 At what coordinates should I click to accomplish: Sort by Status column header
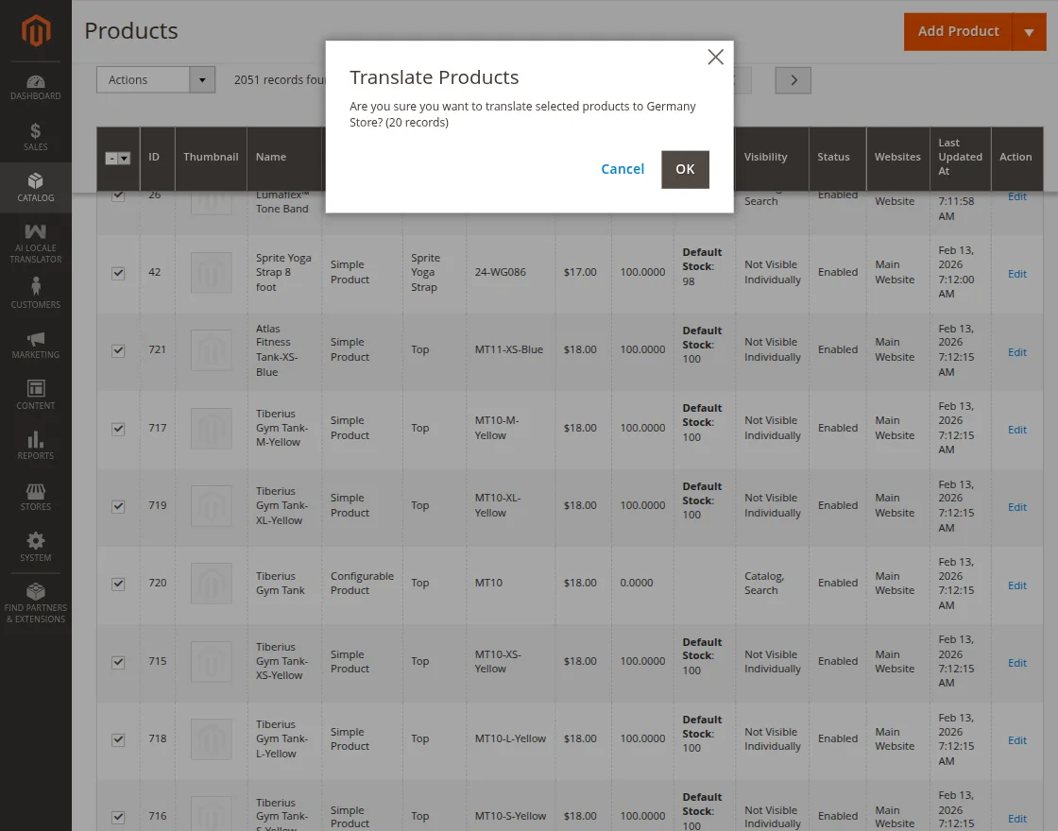tap(837, 158)
